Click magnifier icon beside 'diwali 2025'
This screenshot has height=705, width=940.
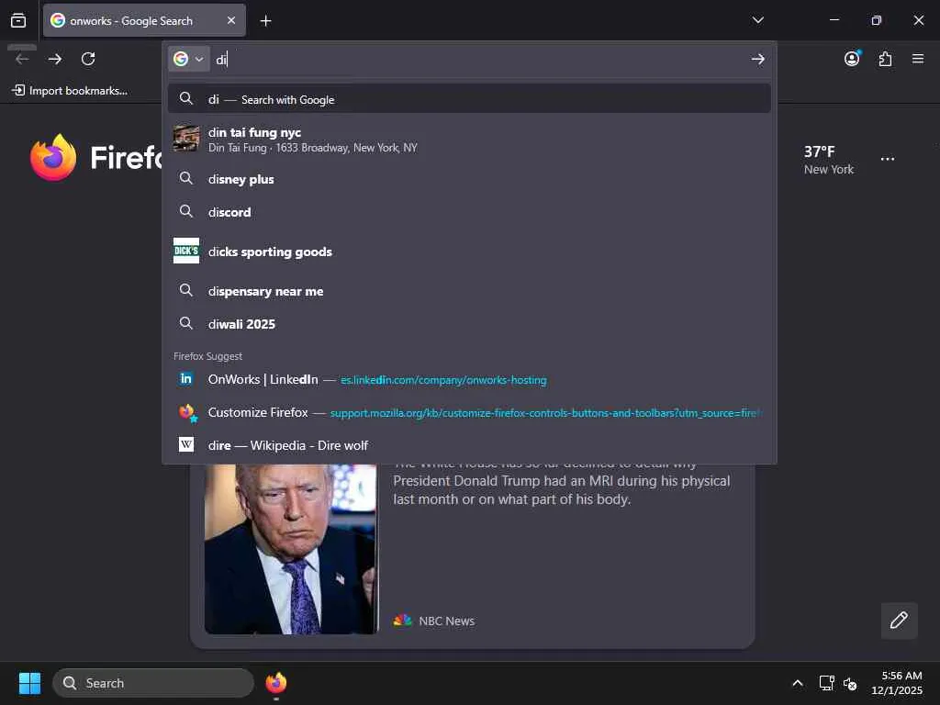pyautogui.click(x=185, y=323)
